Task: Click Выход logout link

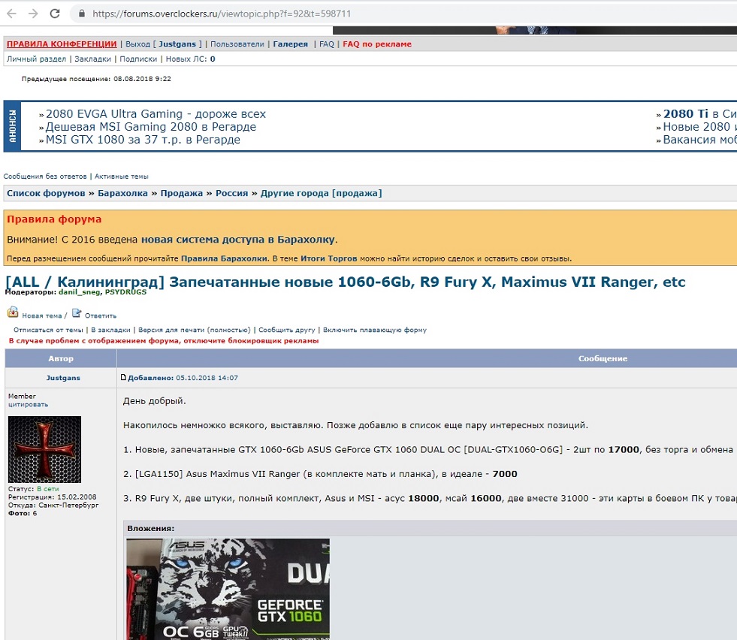Action: pos(137,44)
